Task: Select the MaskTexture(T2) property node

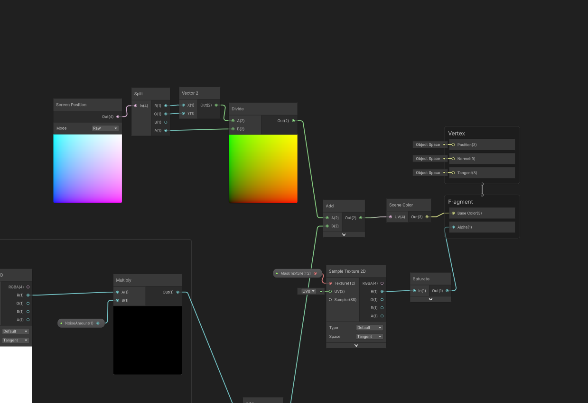Action: click(295, 273)
